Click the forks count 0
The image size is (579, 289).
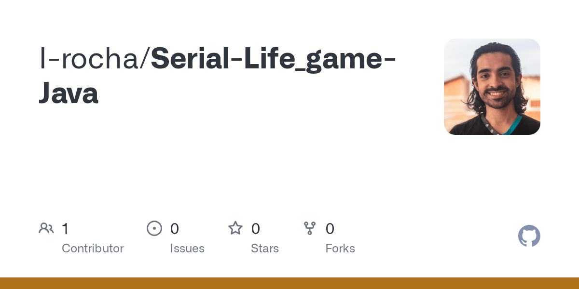pos(330,229)
